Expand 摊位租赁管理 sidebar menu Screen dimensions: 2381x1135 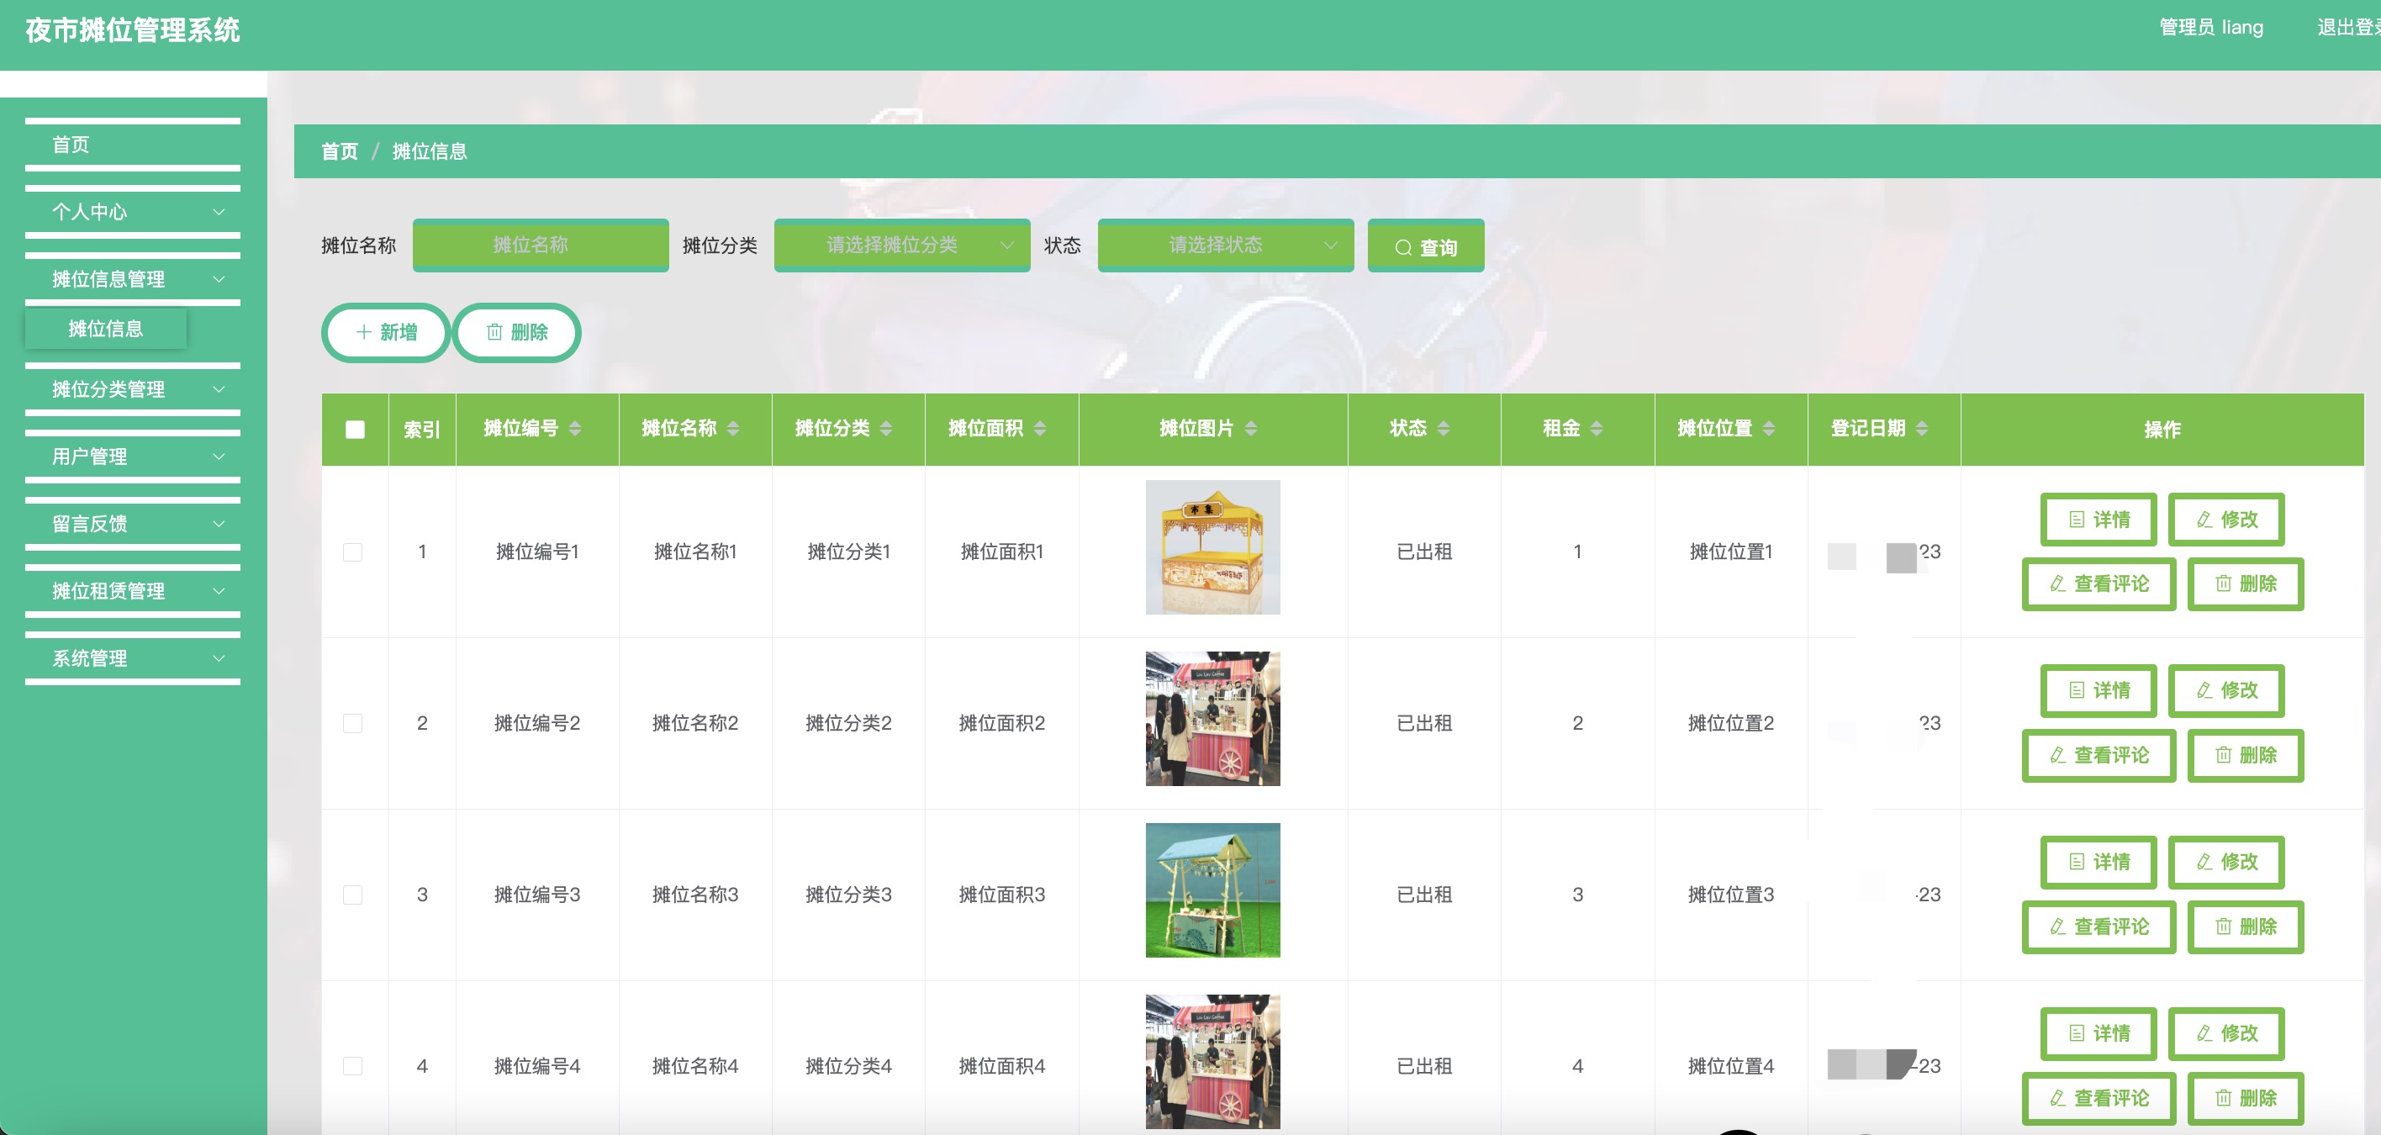[x=132, y=592]
